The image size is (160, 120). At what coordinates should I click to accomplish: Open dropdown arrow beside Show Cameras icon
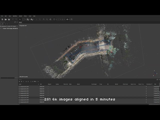coord(69,19)
